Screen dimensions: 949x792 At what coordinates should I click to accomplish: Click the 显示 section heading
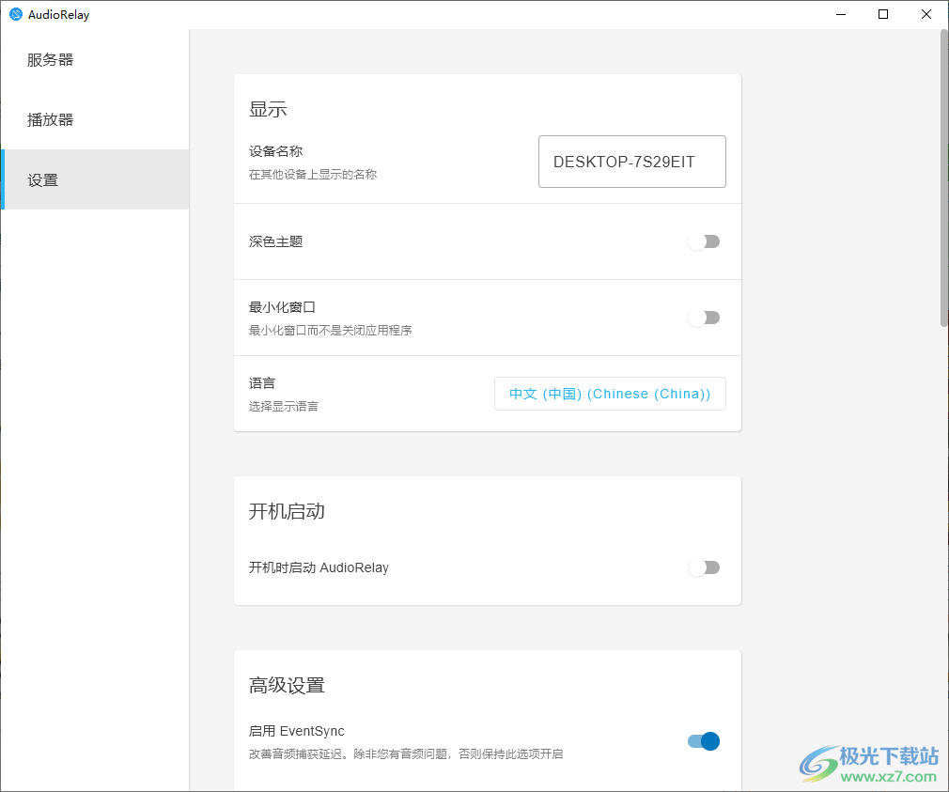tap(268, 110)
